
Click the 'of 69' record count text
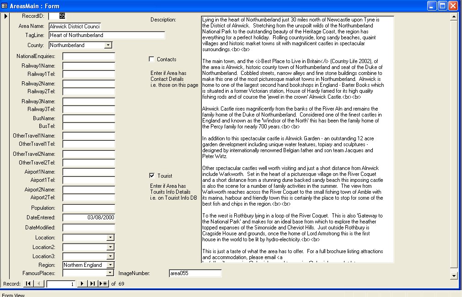click(118, 284)
